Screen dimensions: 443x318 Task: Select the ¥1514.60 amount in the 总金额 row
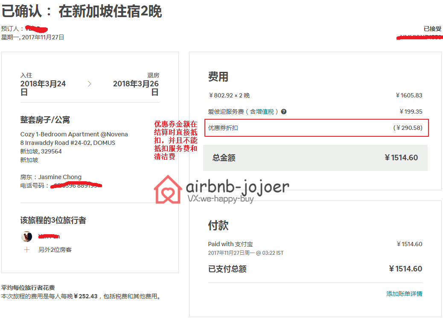pyautogui.click(x=401, y=158)
